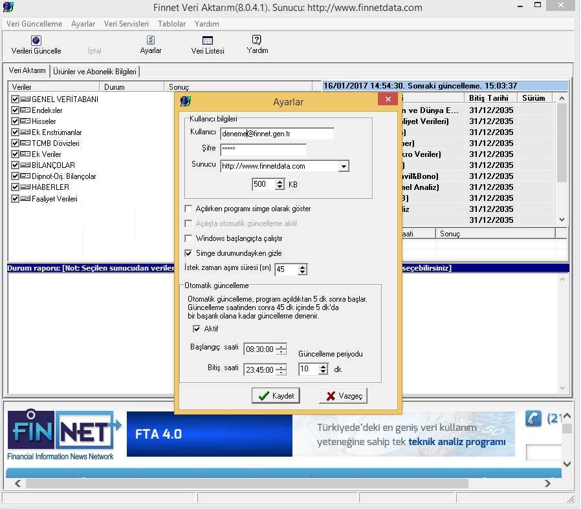Increase KB size spinner value
Screen dimensions: 581x509
(x=280, y=182)
